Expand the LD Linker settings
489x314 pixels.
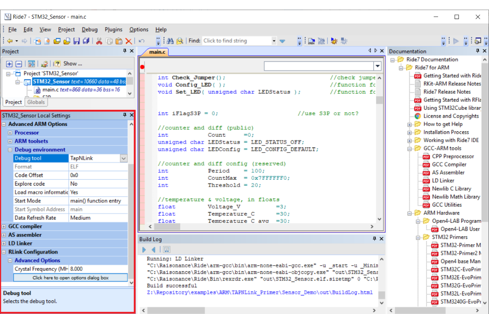(x=4, y=244)
